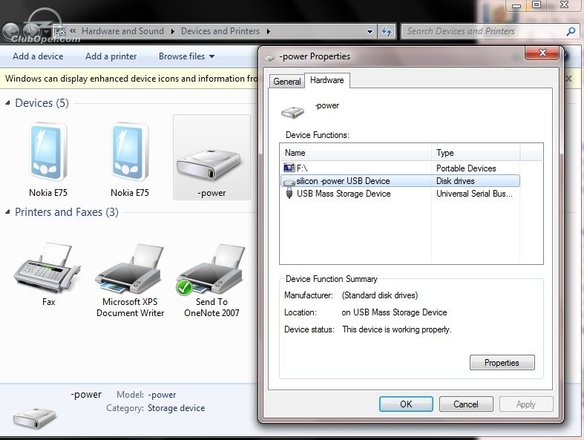Click the back navigation arrow
This screenshot has width=584, height=440.
tap(11, 31)
